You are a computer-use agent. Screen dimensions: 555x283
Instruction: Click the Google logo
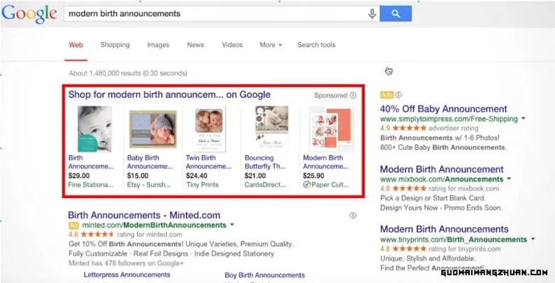point(29,14)
